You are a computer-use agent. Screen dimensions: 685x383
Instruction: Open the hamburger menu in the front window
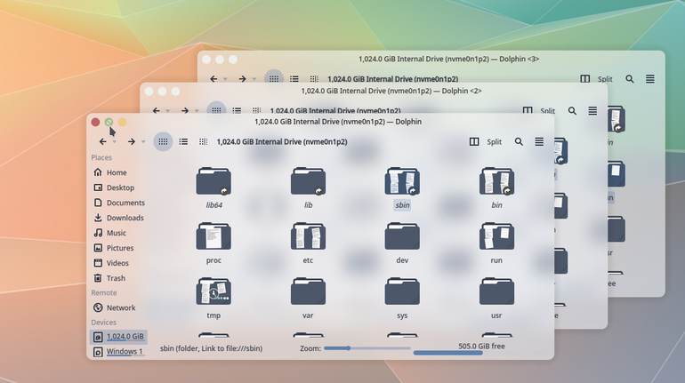[539, 142]
